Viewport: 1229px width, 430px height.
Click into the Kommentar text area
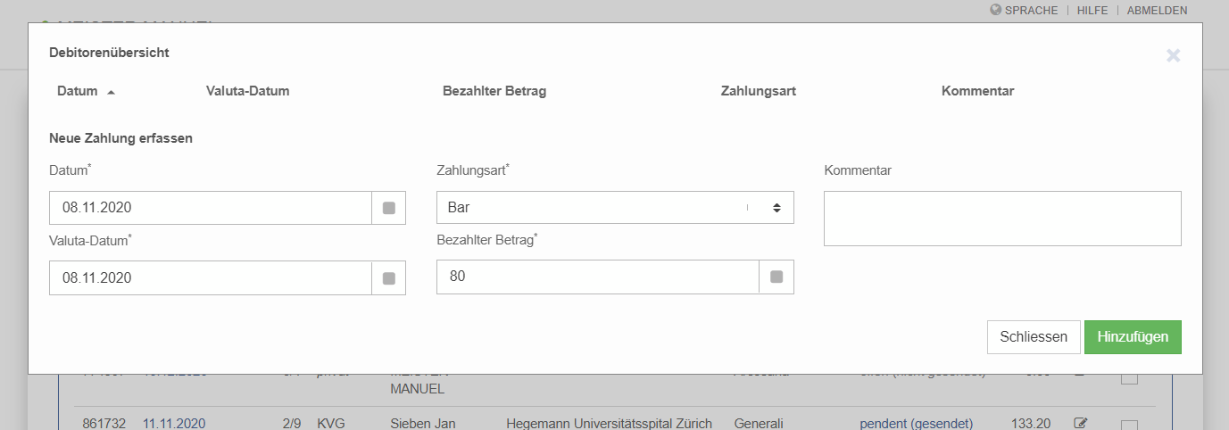click(x=1002, y=218)
